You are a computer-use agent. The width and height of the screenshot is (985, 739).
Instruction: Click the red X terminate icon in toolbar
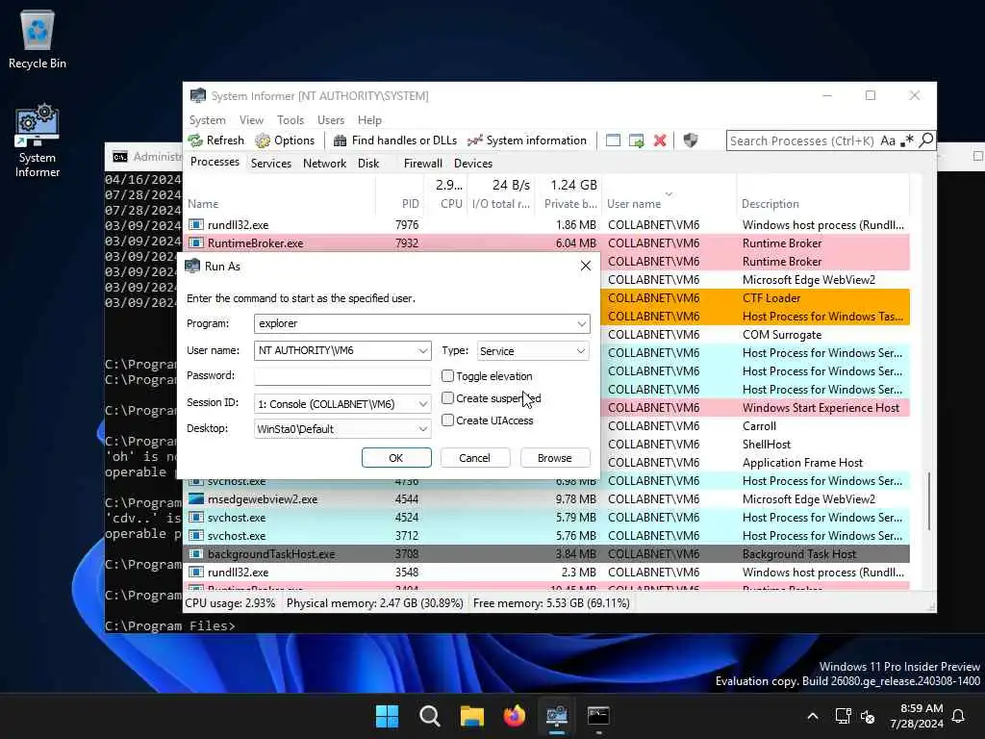pos(660,140)
